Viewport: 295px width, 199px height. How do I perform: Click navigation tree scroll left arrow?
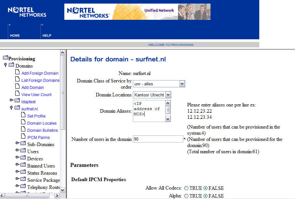[x=2, y=196]
